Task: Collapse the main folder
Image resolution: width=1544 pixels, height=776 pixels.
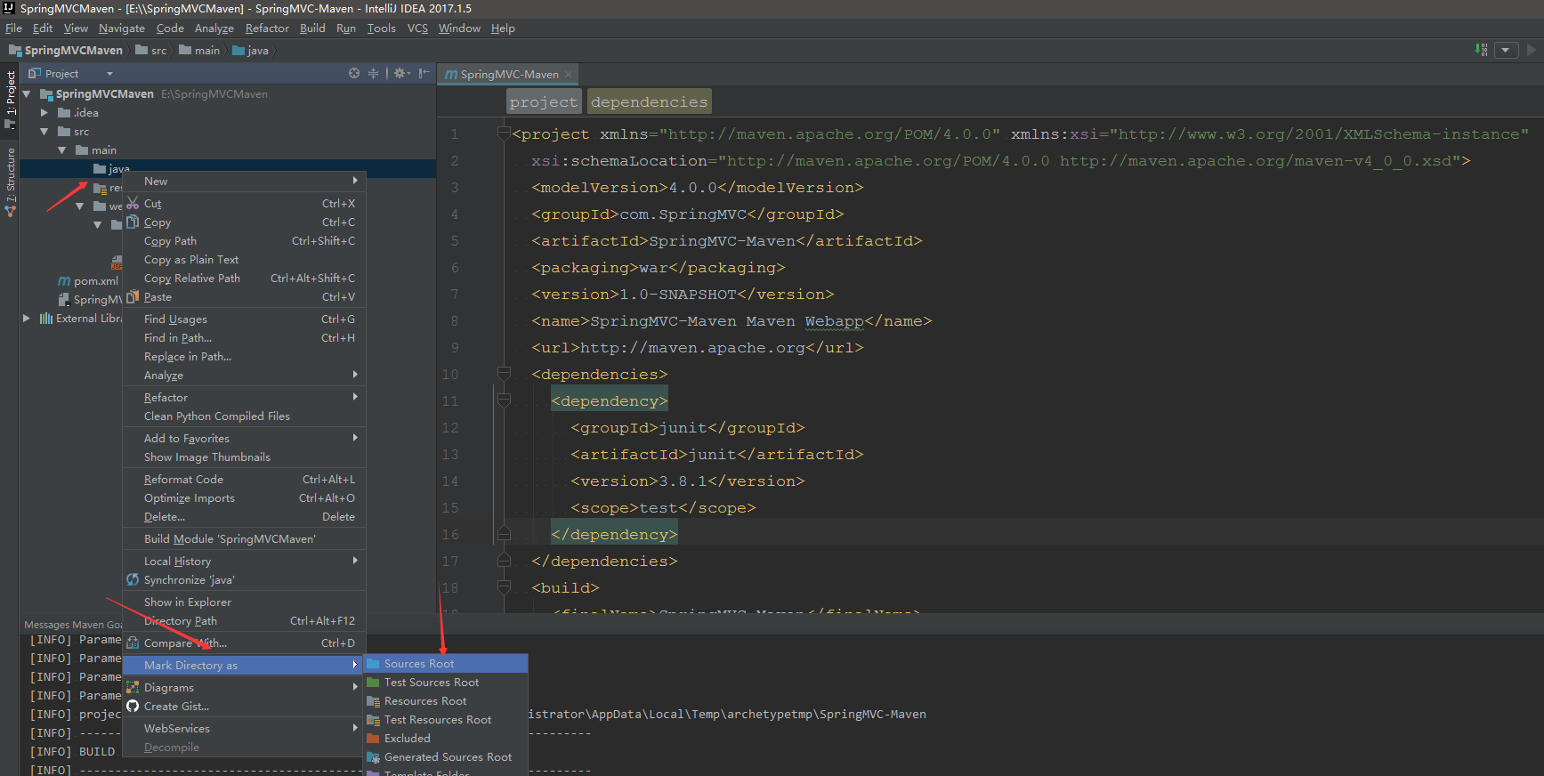Action: point(62,150)
